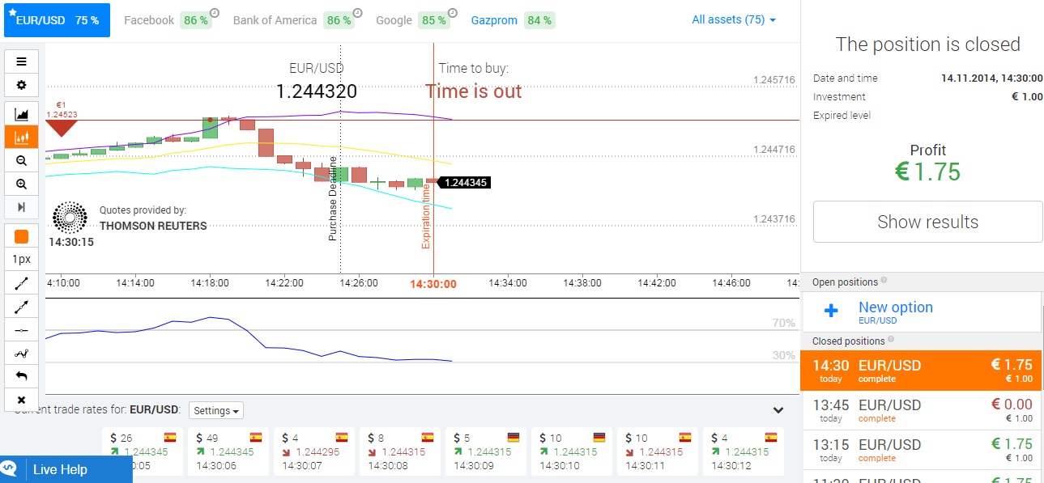This screenshot has height=483, width=1044.
Task: Open Live Help chat
Action: (x=66, y=469)
